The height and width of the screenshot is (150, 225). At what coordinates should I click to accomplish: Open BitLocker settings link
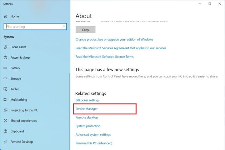[x=87, y=100]
